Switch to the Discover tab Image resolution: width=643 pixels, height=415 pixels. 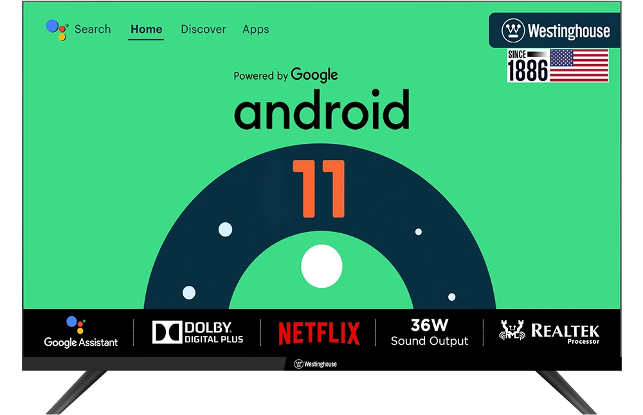coord(203,30)
